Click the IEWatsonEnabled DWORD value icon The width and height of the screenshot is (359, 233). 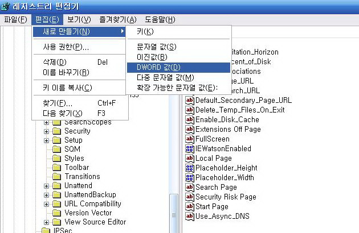coord(190,149)
